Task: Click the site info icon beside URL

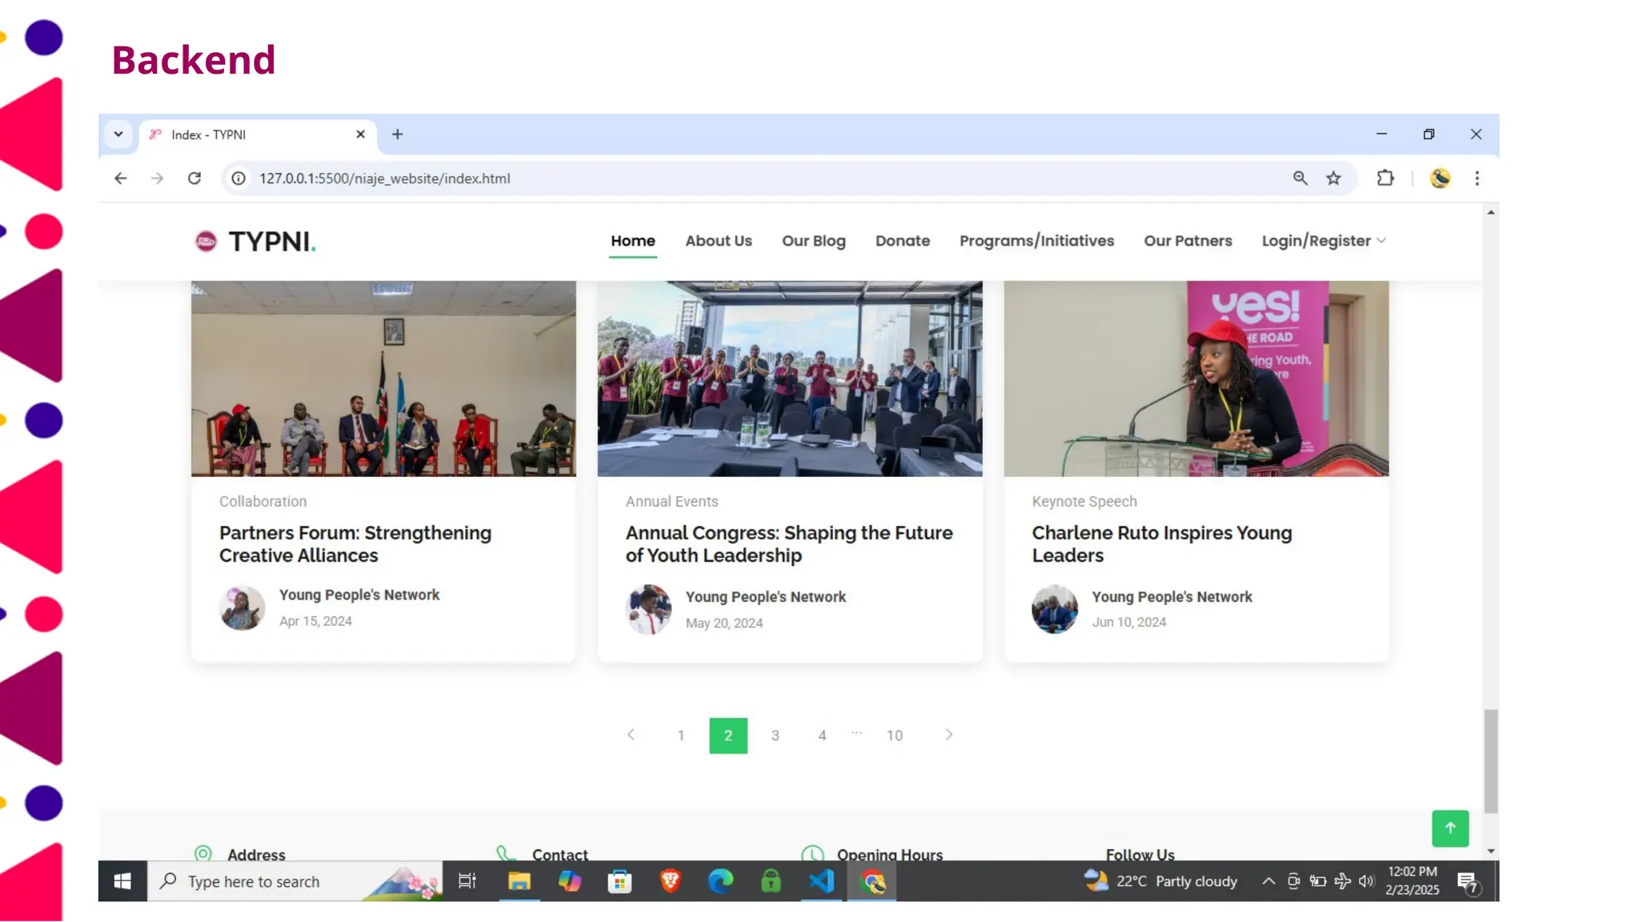Action: point(238,178)
